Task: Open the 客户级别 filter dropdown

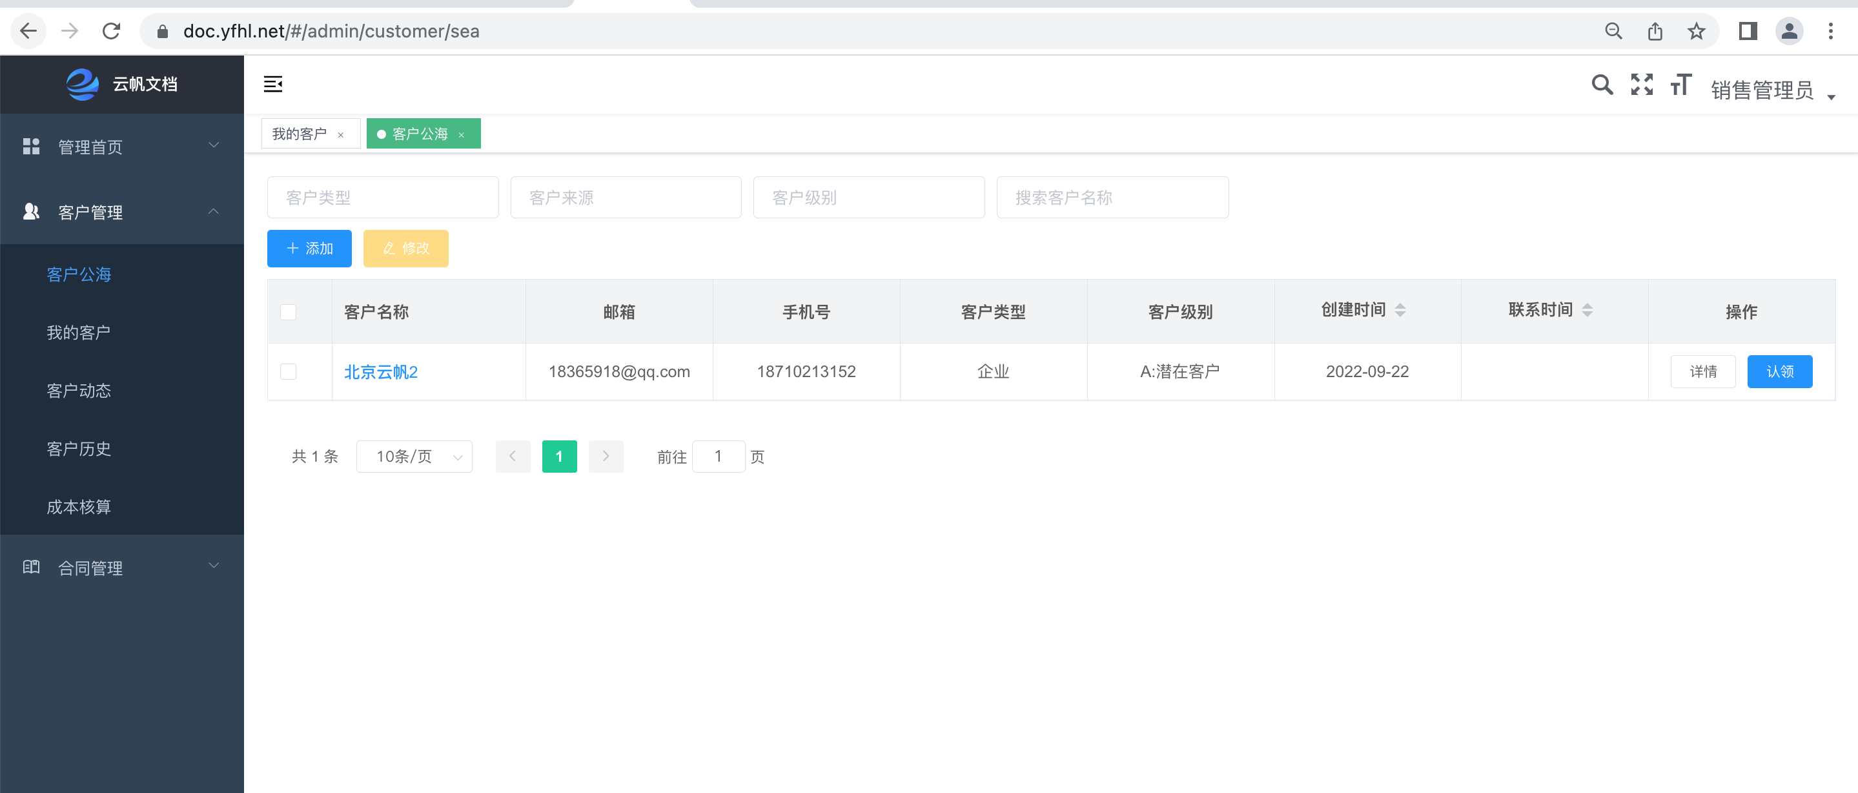Action: (869, 198)
